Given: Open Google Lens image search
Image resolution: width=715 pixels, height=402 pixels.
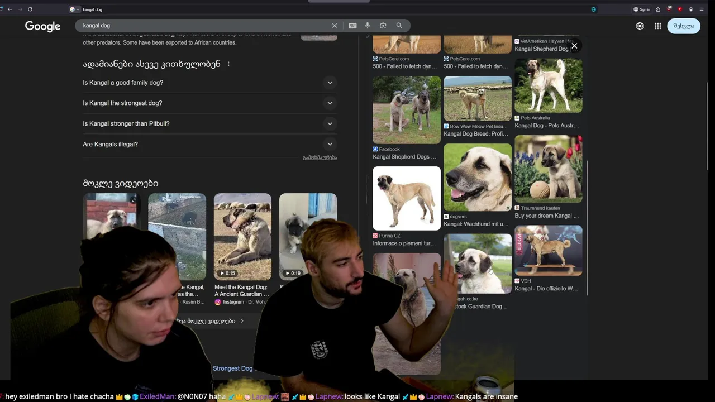Looking at the screenshot, I should [x=383, y=26].
